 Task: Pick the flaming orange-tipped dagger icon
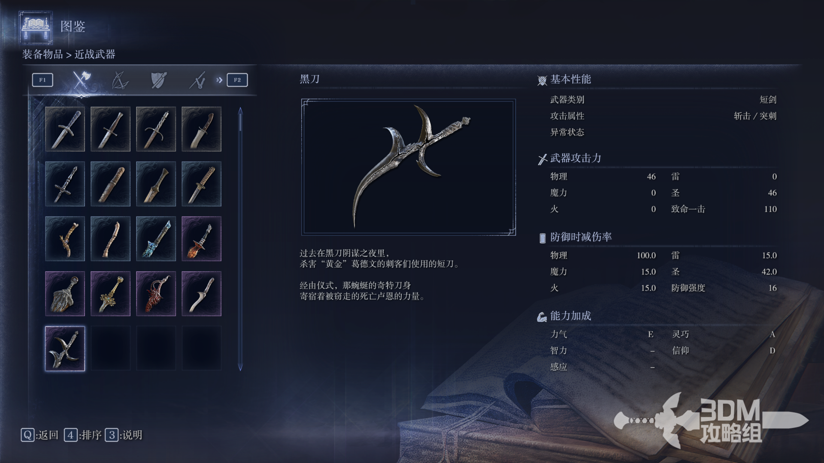[202, 239]
